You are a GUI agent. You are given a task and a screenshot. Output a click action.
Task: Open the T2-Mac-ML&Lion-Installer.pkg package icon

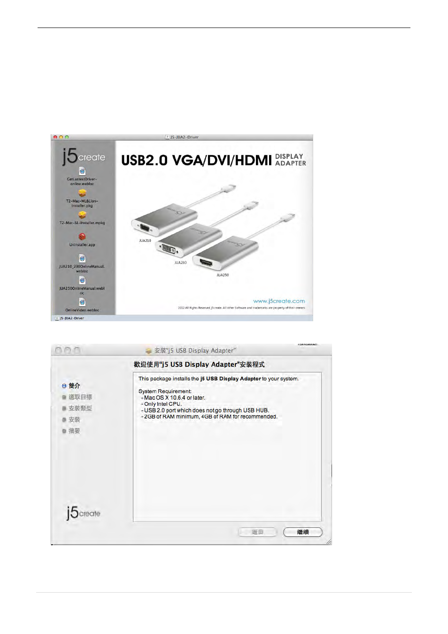(82, 193)
